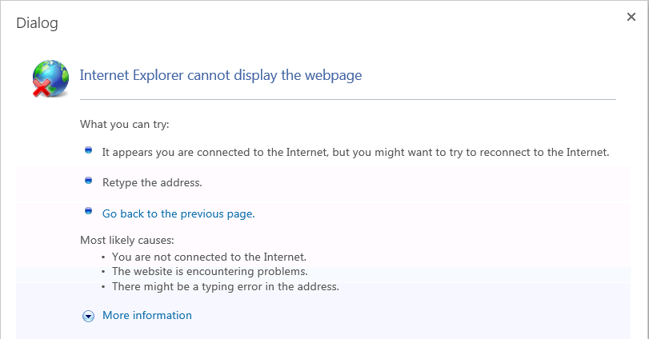649x343 pixels.
Task: Click 'You are not connected to the Internet.'
Action: (209, 257)
